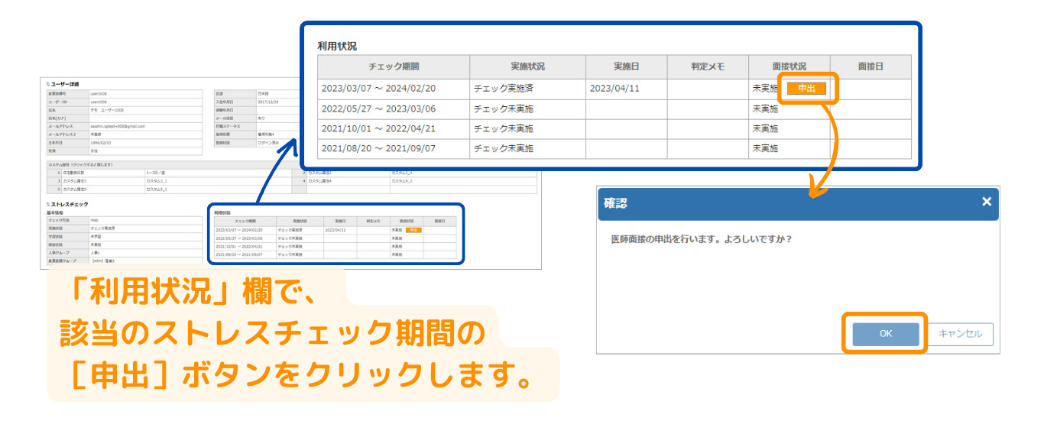Click the email address value in user details
The width and height of the screenshot is (1044, 421).
click(118, 126)
